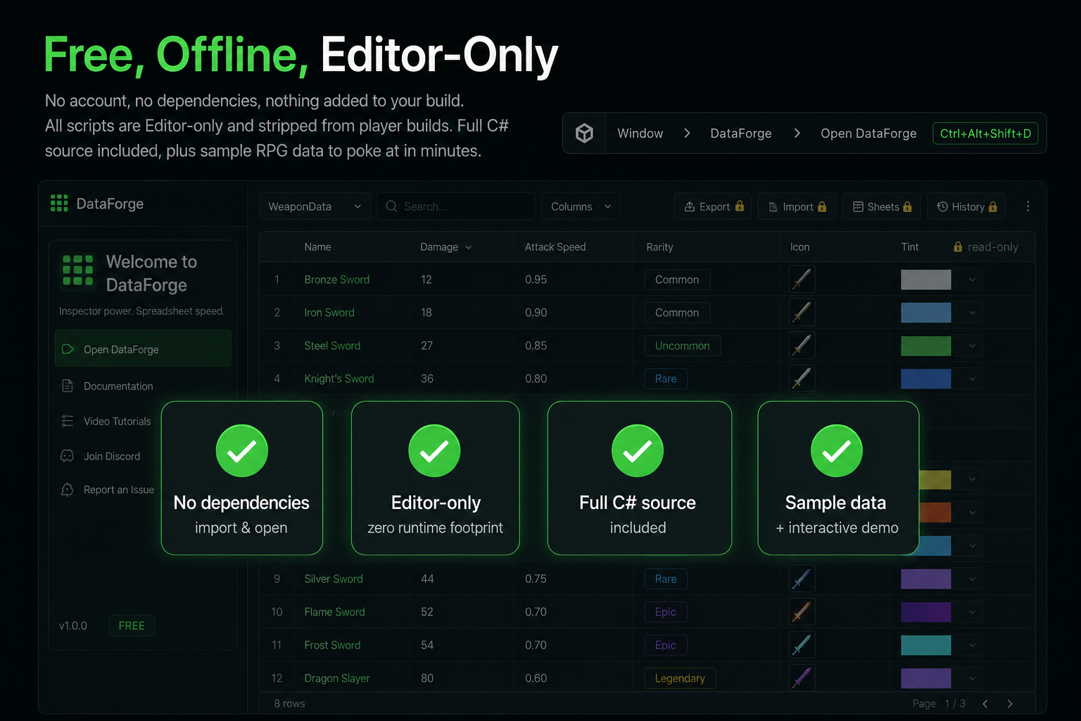Click the History button
Image resolution: width=1081 pixels, height=721 pixels.
pyautogui.click(x=966, y=206)
